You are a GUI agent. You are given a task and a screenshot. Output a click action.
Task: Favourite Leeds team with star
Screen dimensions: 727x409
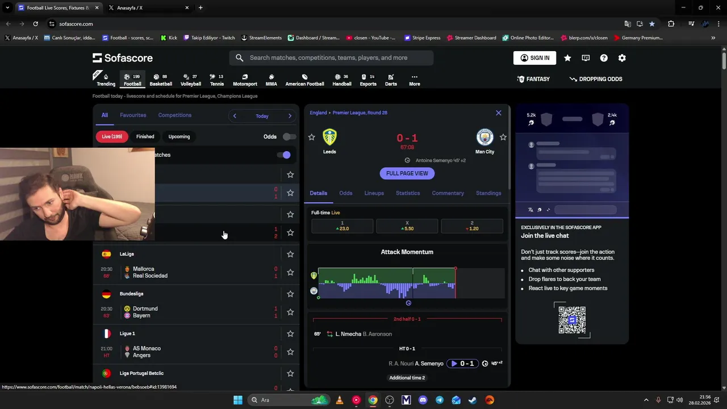(x=311, y=137)
